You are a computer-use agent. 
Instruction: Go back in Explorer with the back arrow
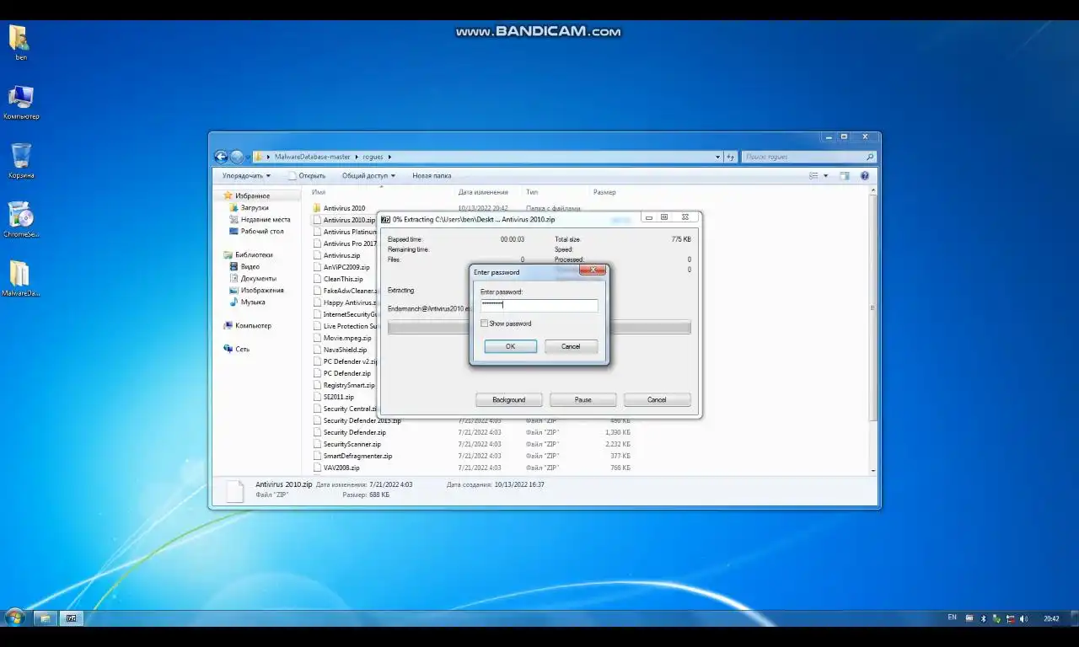click(221, 157)
